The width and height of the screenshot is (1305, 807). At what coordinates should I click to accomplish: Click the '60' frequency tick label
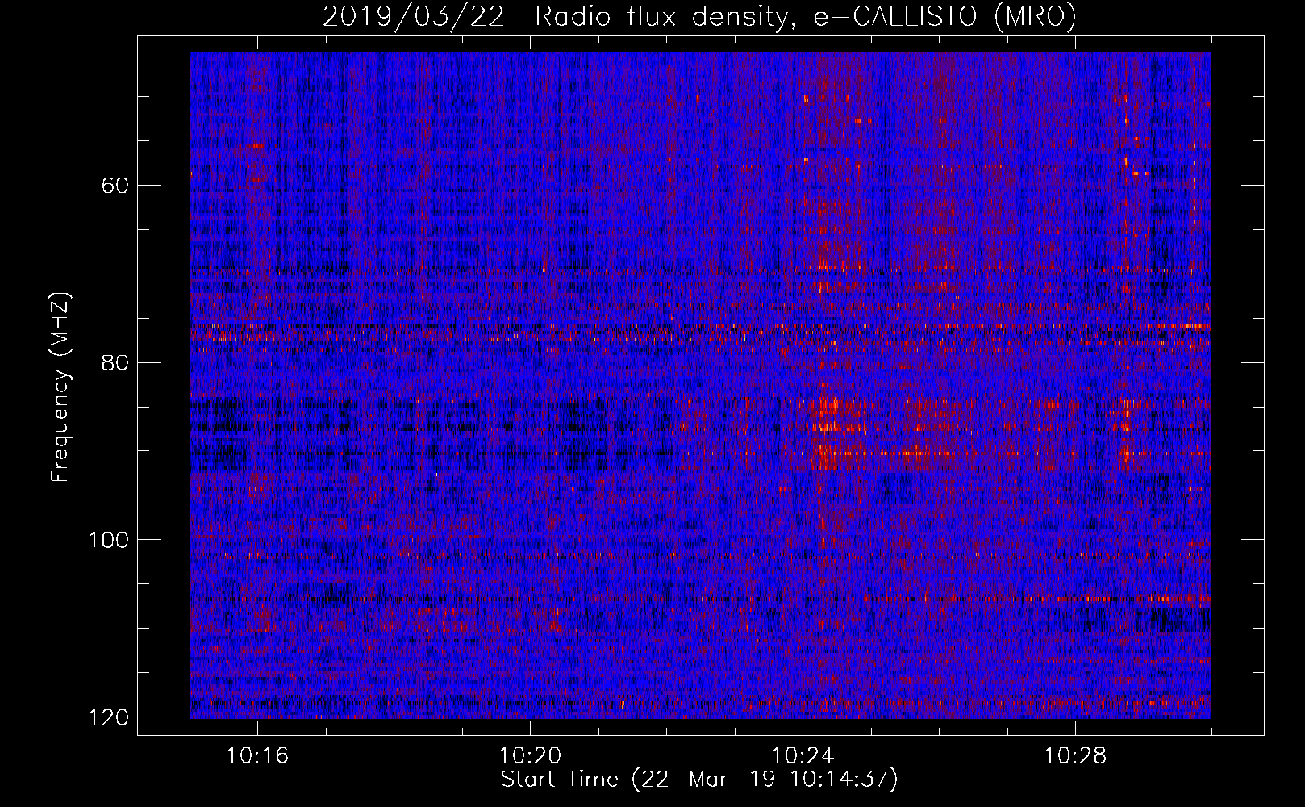point(115,186)
